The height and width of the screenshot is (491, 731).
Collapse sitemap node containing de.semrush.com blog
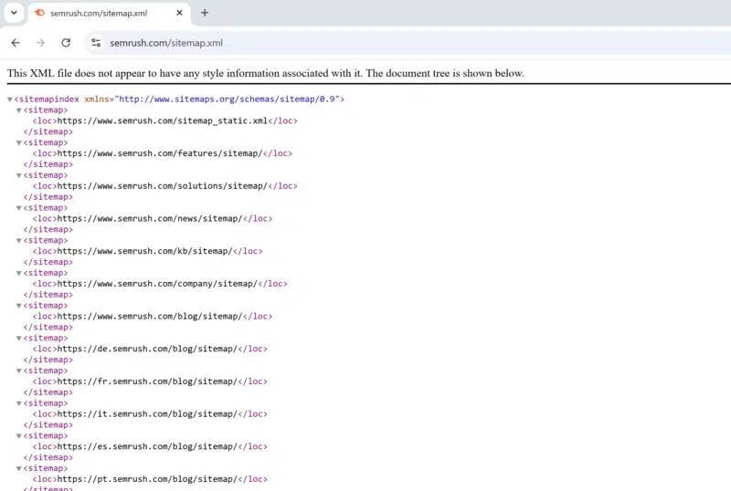point(18,339)
